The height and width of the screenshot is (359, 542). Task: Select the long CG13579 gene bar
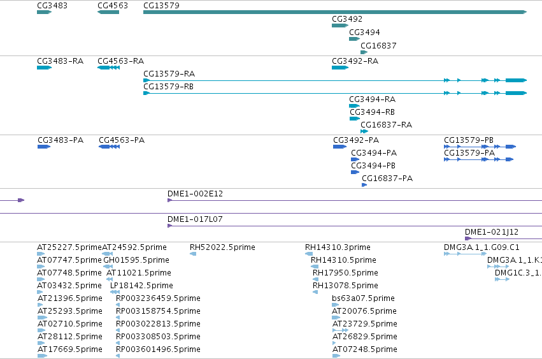coord(335,12)
